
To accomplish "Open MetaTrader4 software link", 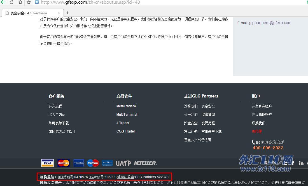I will 126,106.
